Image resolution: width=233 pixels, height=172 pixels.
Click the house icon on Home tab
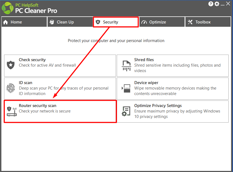click(x=5, y=22)
